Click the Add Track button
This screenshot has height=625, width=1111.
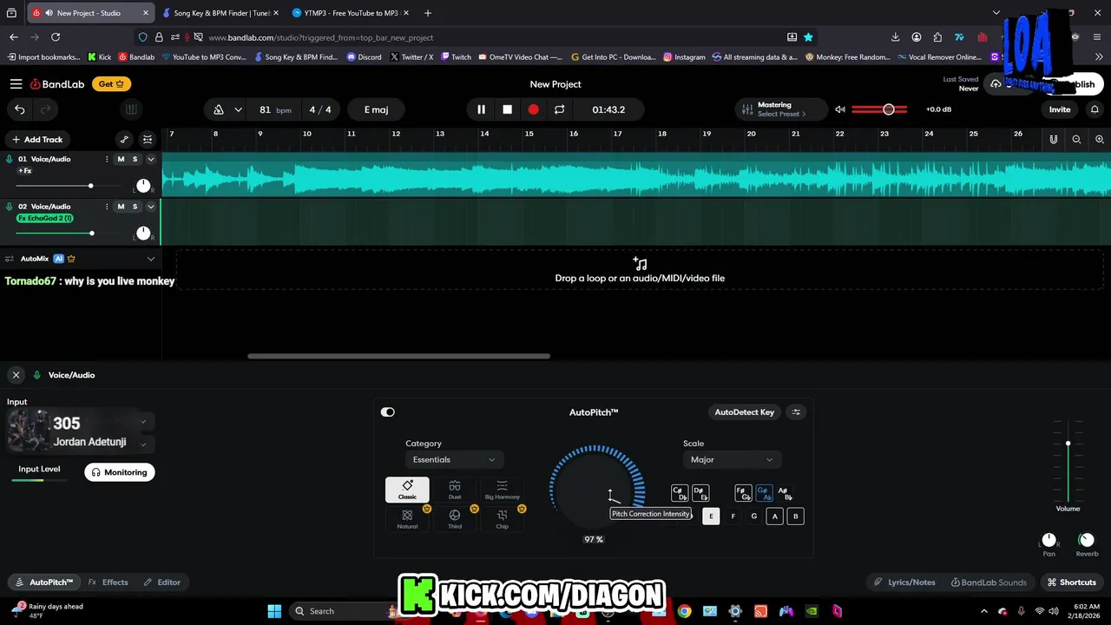(x=36, y=139)
